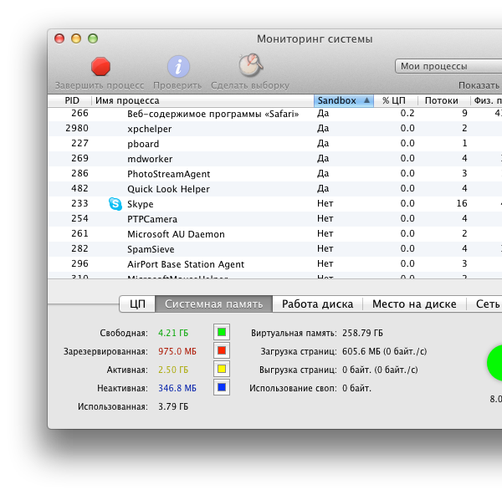Click the red Quit Process stop icon
Image resolution: width=502 pixels, height=495 pixels.
(x=100, y=67)
